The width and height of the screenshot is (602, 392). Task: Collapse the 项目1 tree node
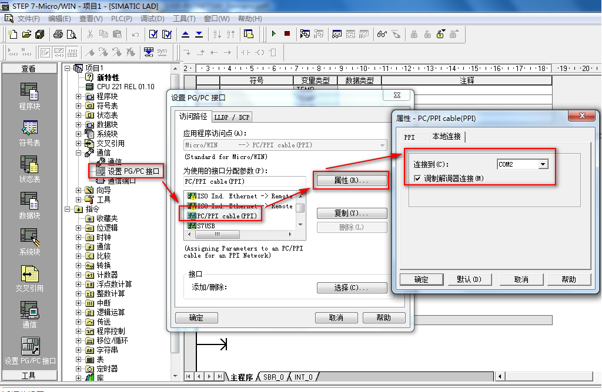68,68
